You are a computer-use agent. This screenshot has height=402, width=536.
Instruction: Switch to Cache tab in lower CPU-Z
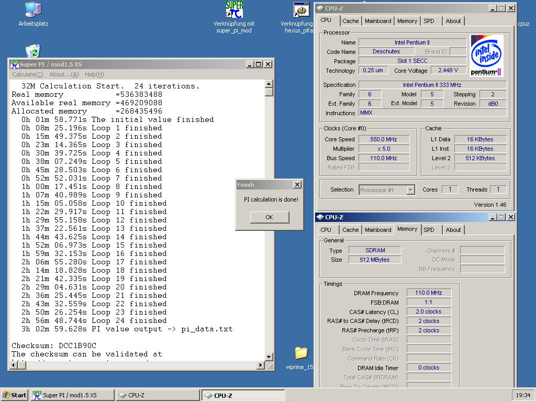(x=350, y=230)
